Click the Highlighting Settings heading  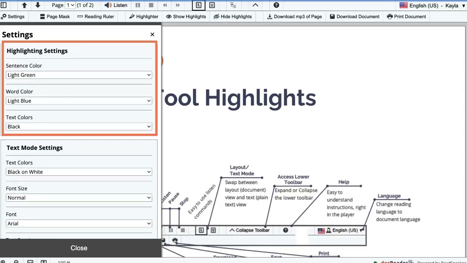(37, 51)
